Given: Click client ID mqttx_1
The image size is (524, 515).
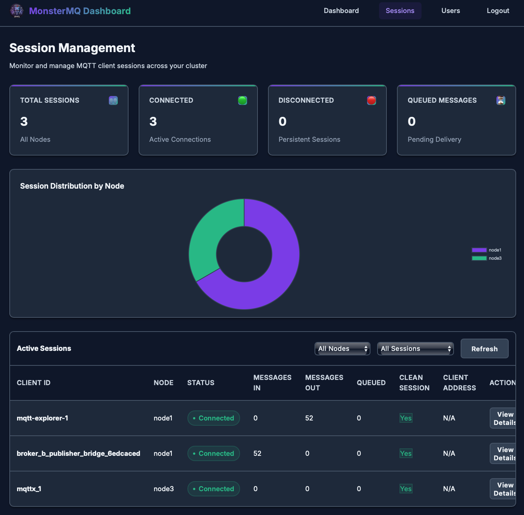Looking at the screenshot, I should click(29, 489).
